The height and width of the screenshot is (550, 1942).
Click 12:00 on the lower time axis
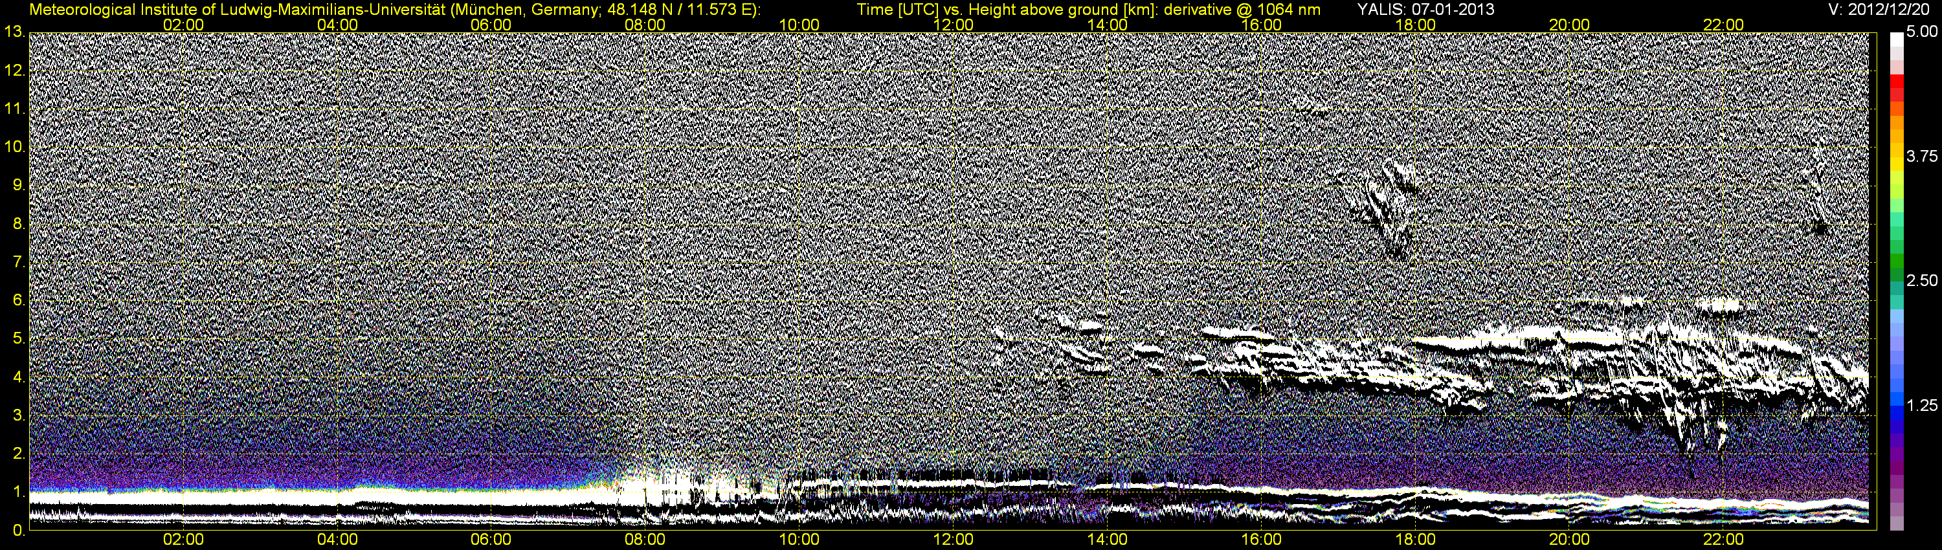click(x=953, y=540)
